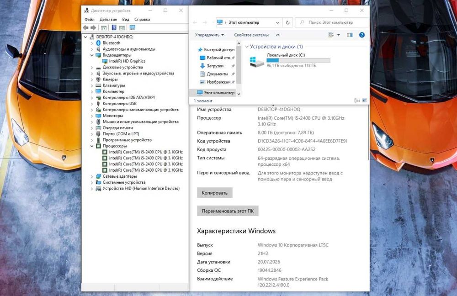Expand the Компьютер node in Device Manager
The height and width of the screenshot is (296, 457).
point(92,91)
